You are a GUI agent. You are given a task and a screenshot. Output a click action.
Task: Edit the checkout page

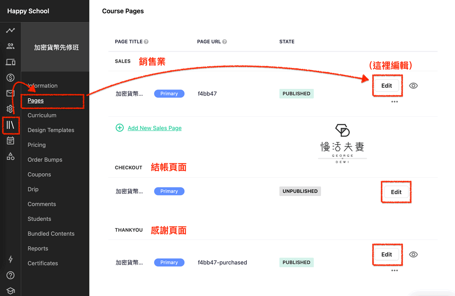coord(396,192)
